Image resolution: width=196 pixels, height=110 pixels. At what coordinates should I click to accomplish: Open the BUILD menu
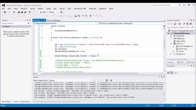(33, 9)
